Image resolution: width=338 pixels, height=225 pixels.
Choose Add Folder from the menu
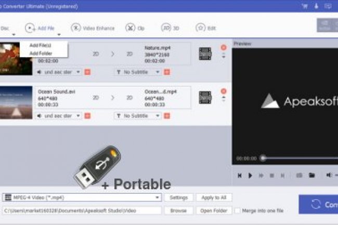[x=40, y=53]
